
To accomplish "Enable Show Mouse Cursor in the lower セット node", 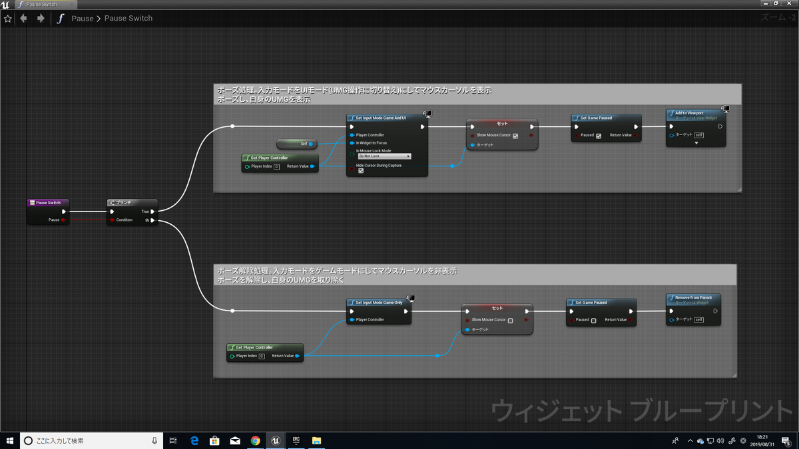I will pyautogui.click(x=509, y=320).
